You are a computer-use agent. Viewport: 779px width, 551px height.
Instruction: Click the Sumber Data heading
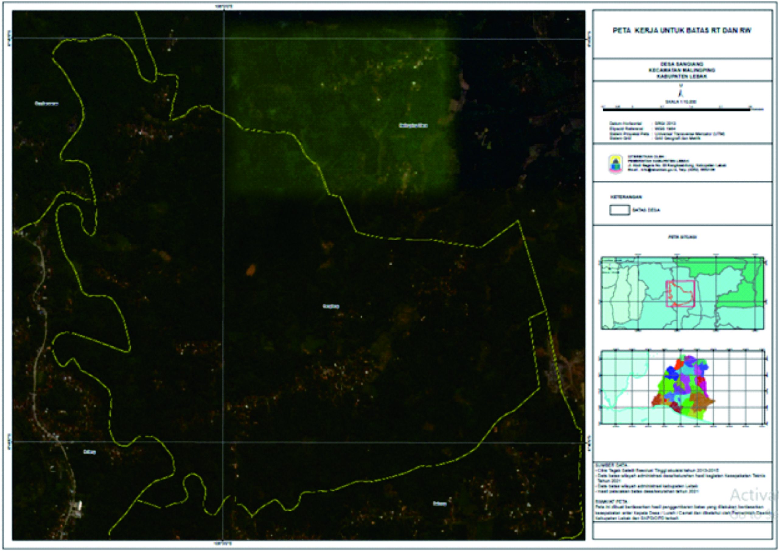(612, 465)
